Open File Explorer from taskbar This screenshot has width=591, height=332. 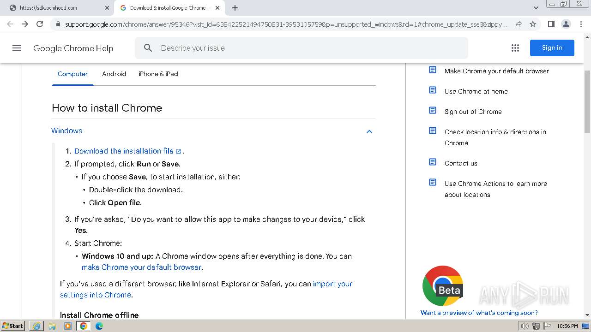click(52, 326)
